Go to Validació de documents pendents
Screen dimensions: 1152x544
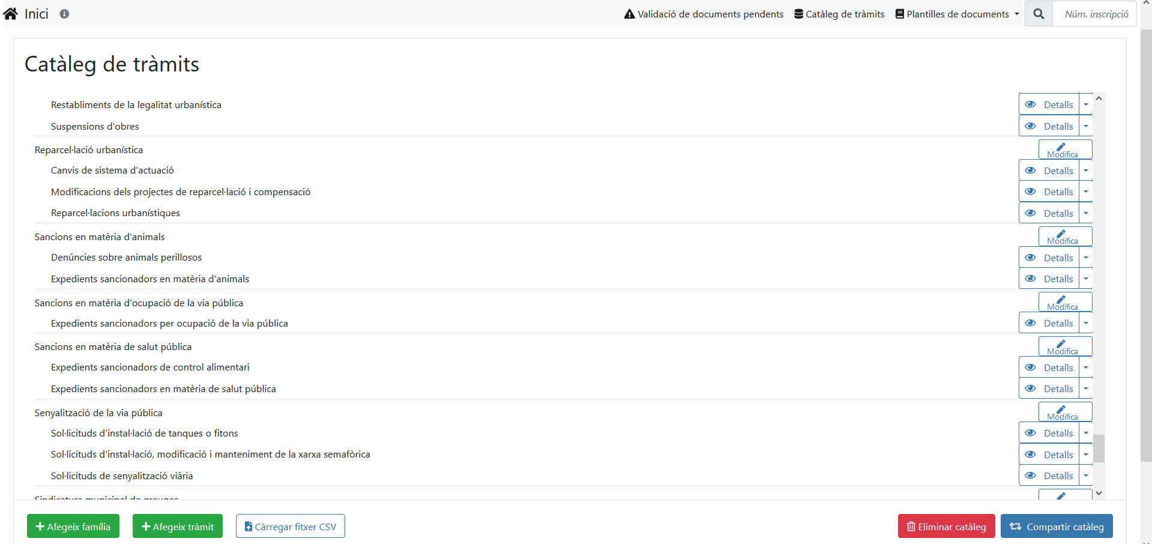point(704,14)
